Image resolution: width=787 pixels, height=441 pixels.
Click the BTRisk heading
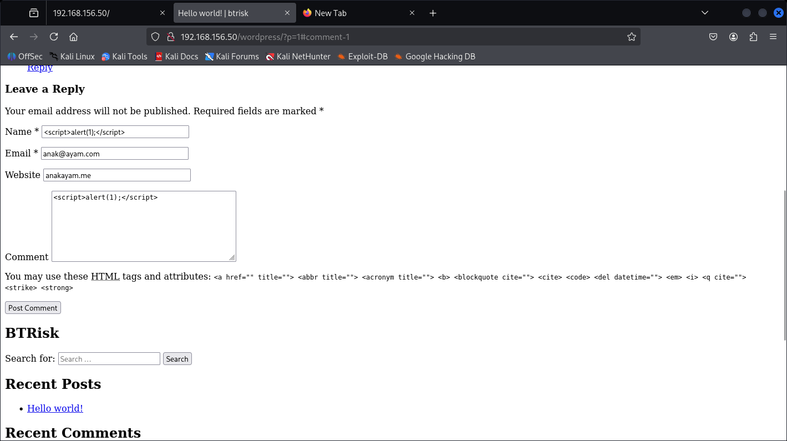[x=32, y=333]
